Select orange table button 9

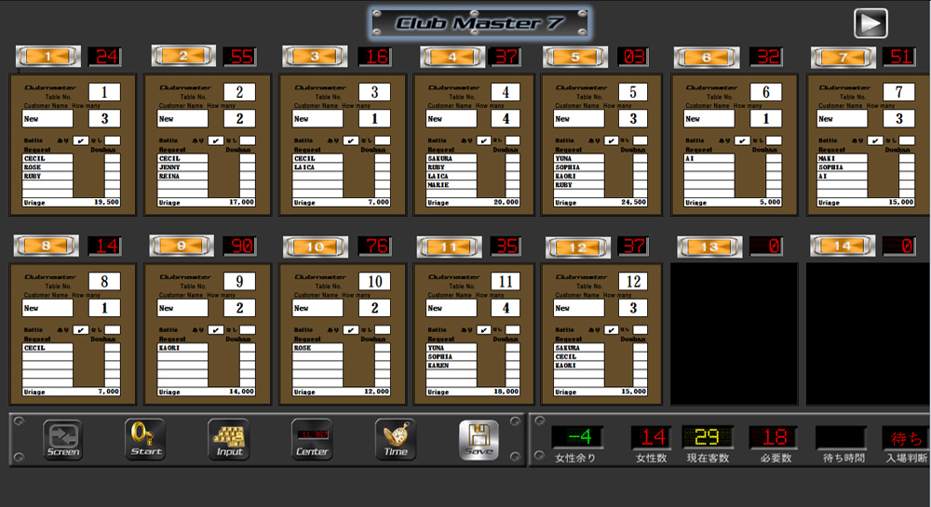[182, 246]
